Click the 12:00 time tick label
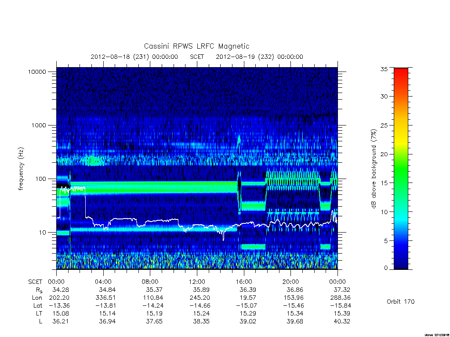The height and width of the screenshot is (337, 450). click(197, 282)
